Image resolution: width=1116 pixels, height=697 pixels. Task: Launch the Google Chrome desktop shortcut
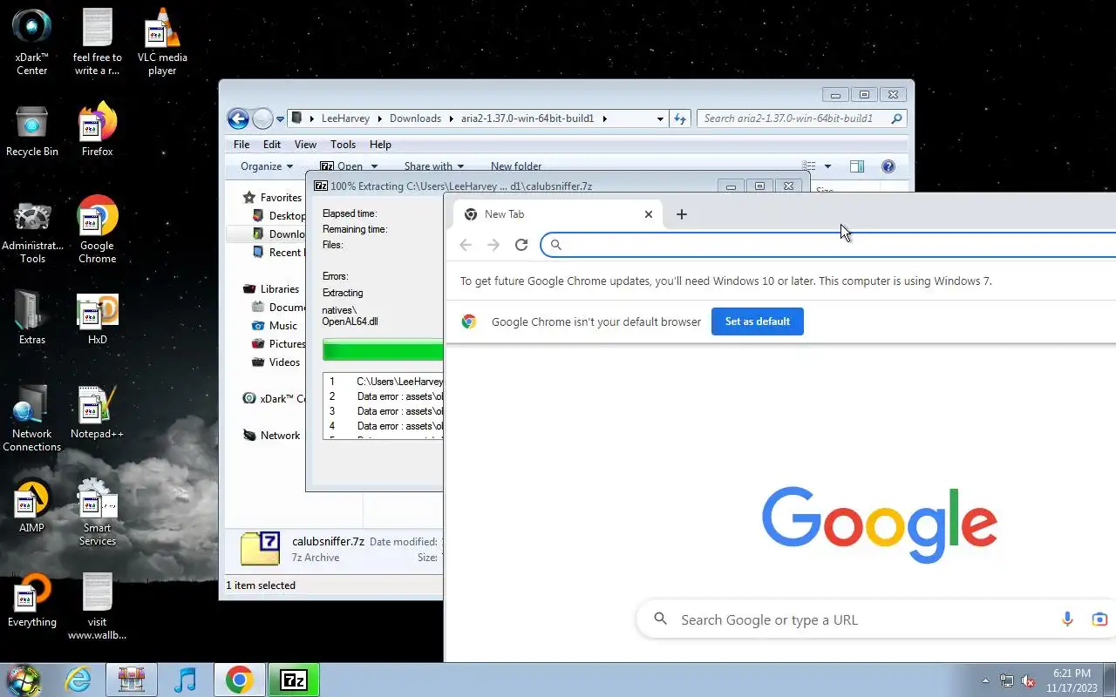tap(98, 230)
